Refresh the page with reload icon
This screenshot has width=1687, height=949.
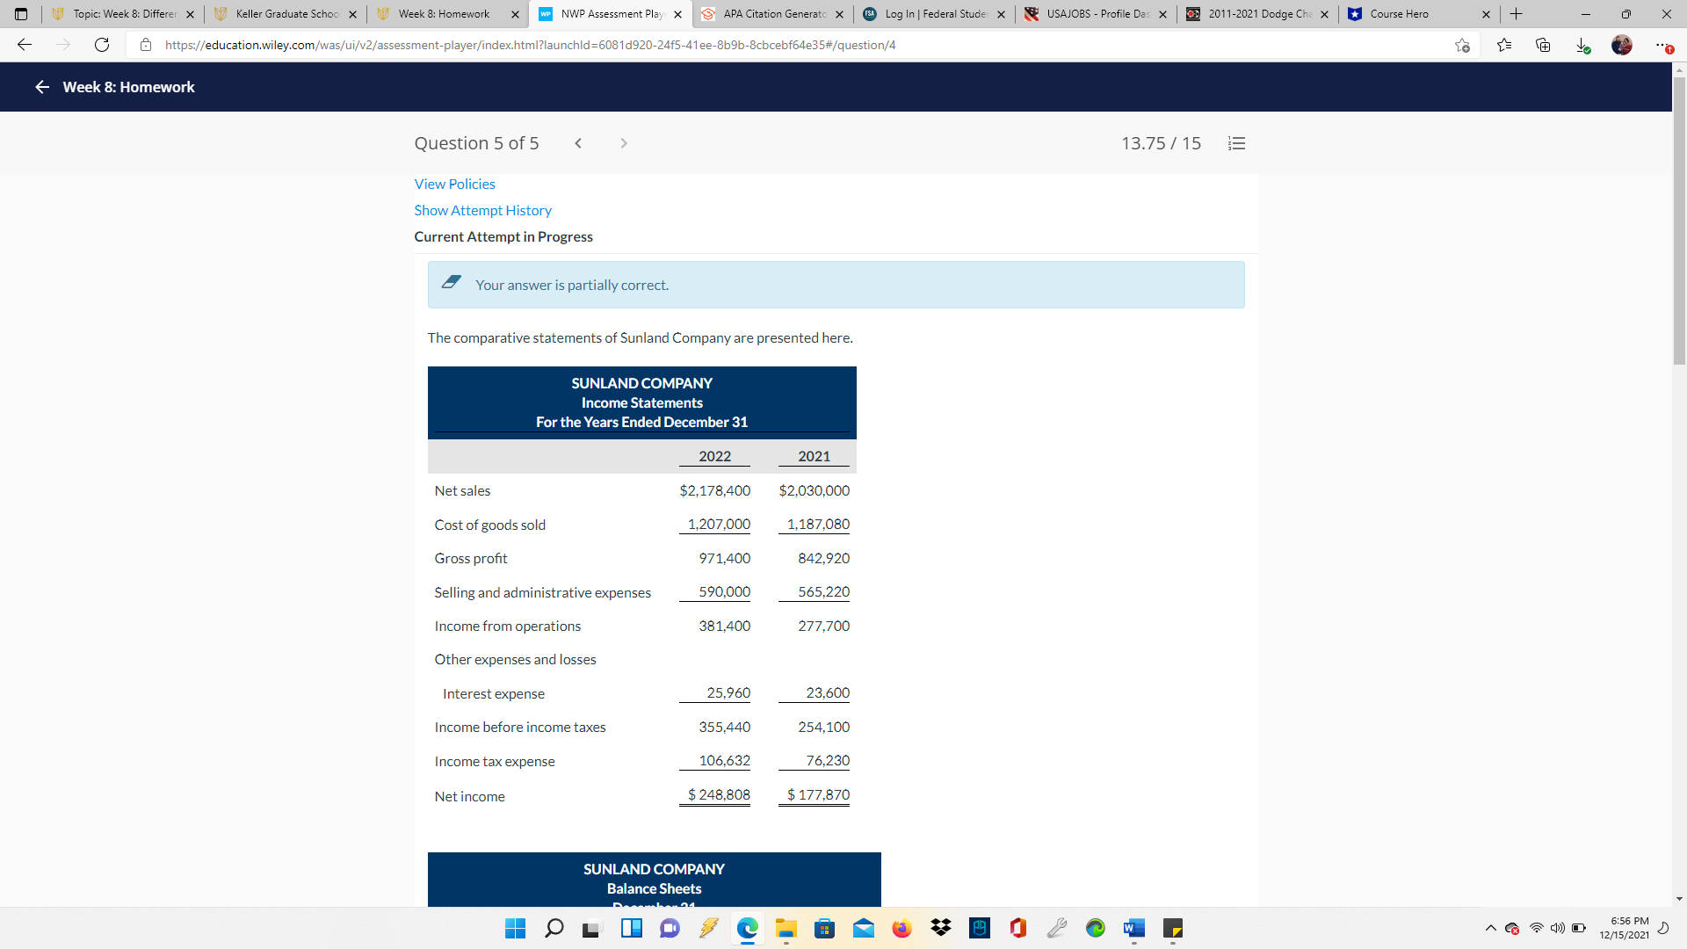(102, 45)
